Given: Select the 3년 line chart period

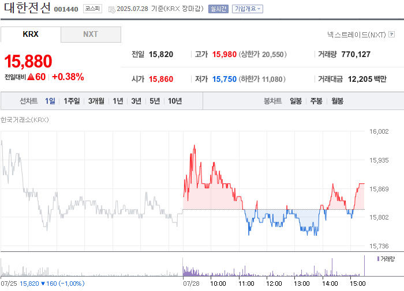Looking at the screenshot, I should point(136,101).
